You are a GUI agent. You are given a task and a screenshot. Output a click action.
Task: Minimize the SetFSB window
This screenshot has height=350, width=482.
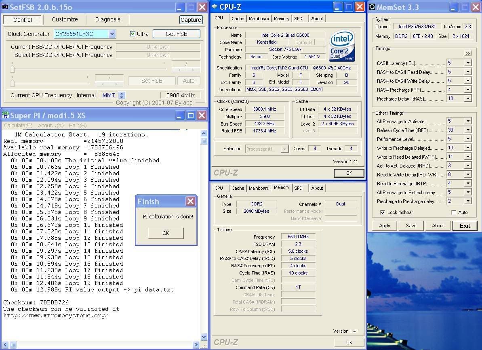[x=181, y=7]
